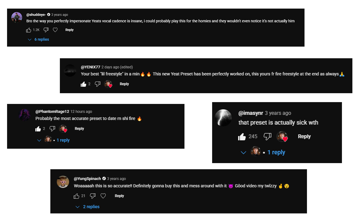Like the @YungSpinach comment
This screenshot has width=357, height=214.
pyautogui.click(x=76, y=196)
